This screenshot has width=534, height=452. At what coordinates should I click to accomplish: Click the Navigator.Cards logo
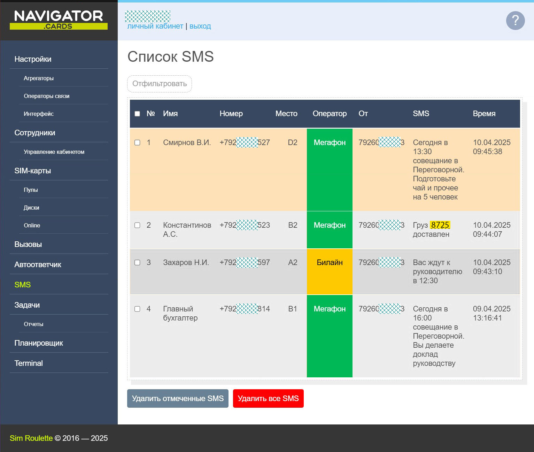[59, 20]
